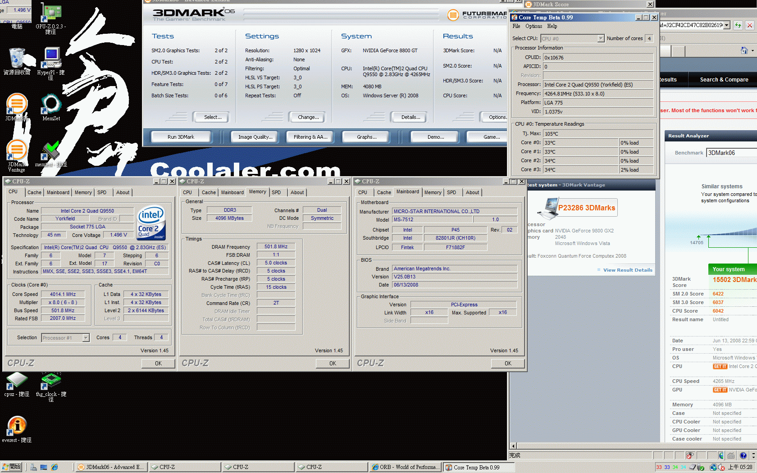This screenshot has height=473, width=757.
Task: Open About tab in first CPU-Z window
Action: [x=123, y=192]
